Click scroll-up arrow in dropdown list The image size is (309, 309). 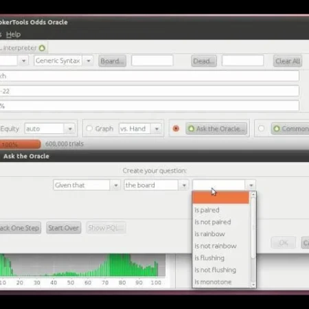coord(253,195)
